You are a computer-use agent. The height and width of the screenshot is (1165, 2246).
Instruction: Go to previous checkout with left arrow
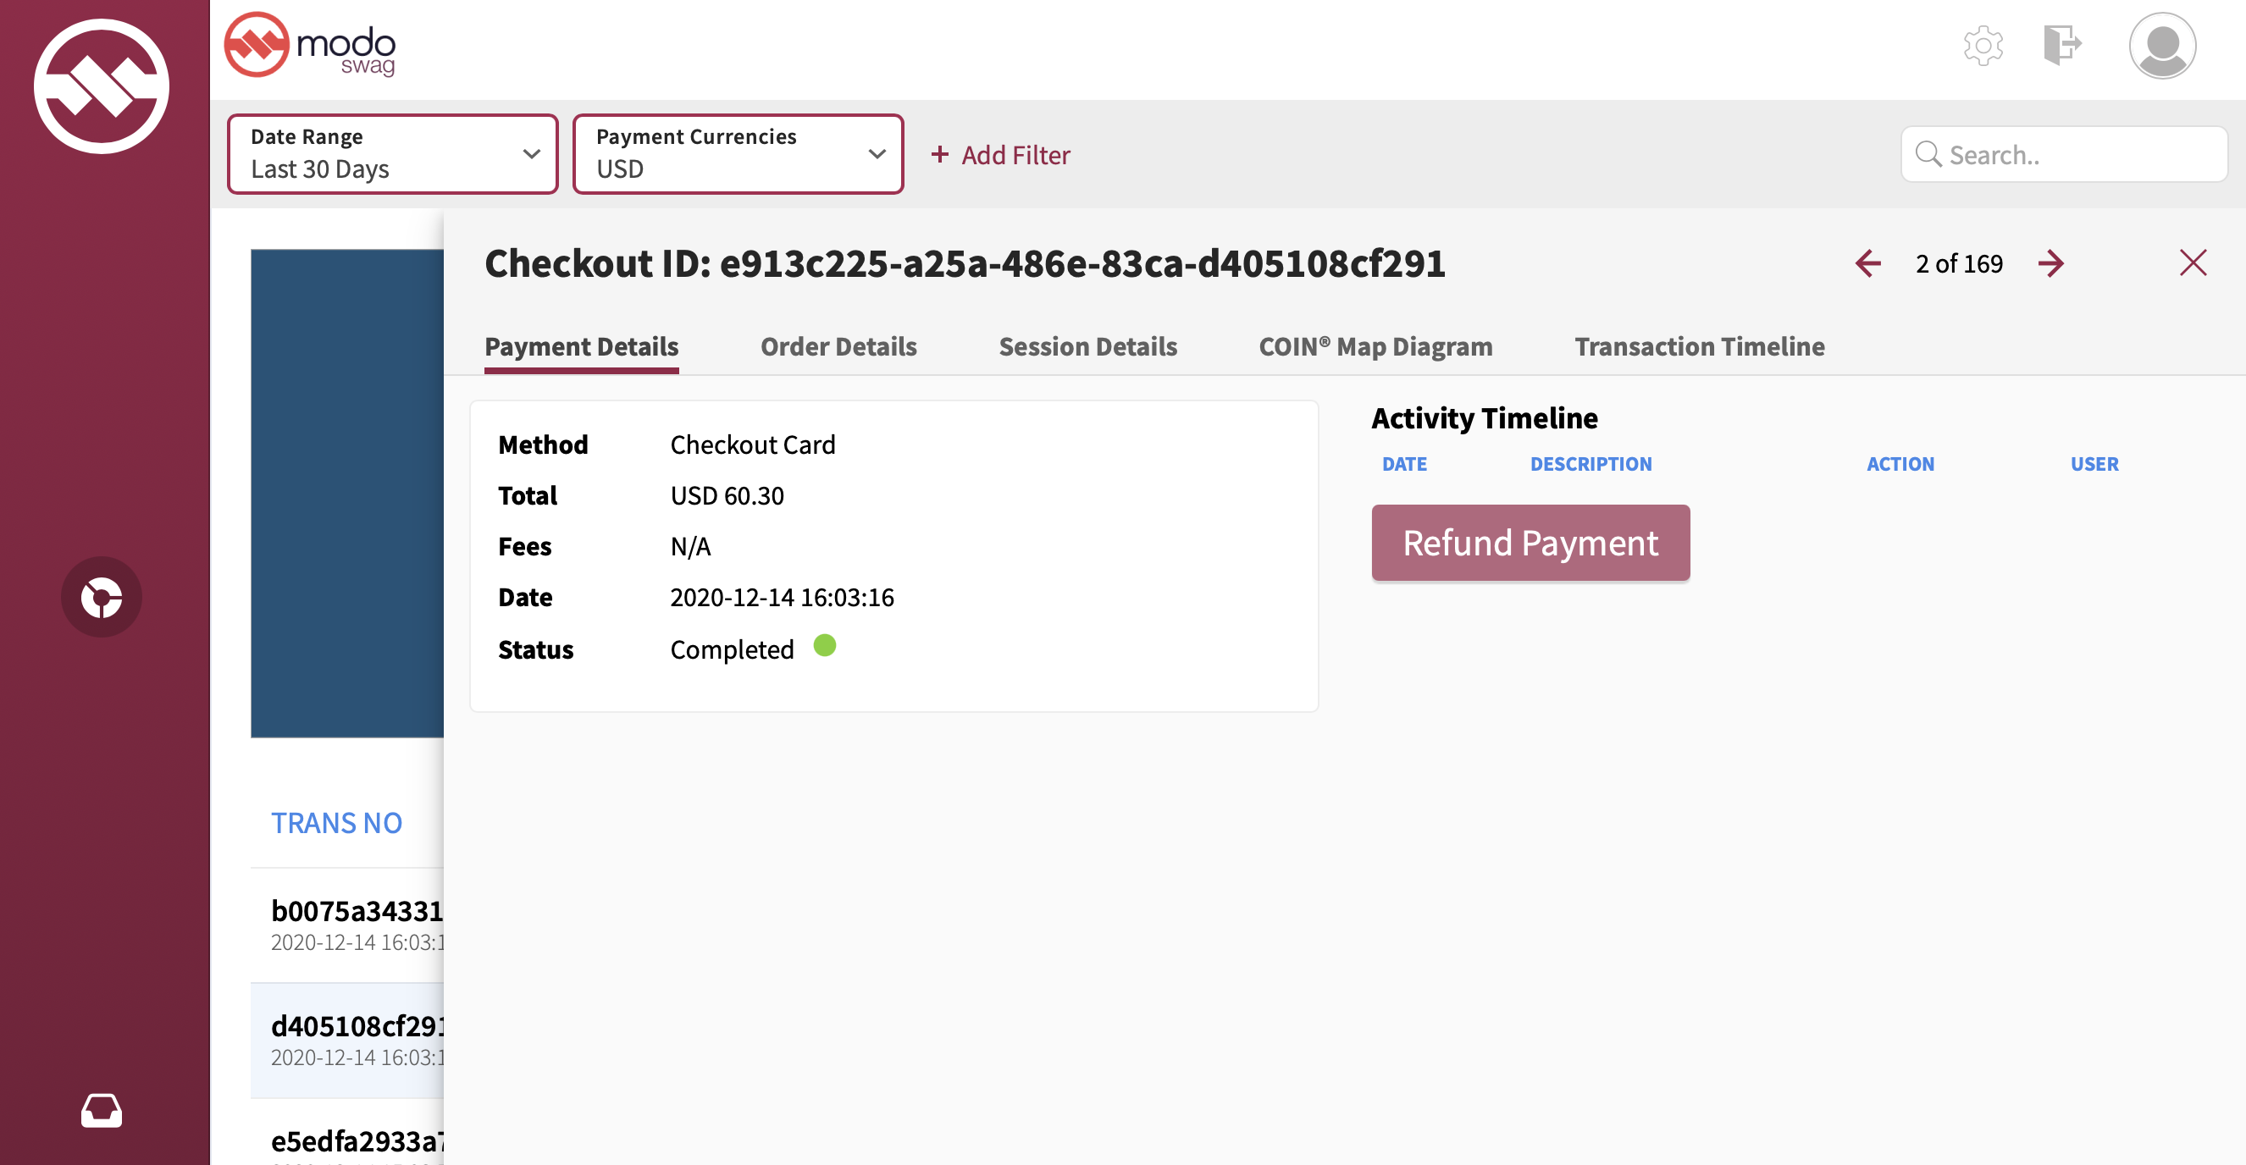click(x=1867, y=263)
